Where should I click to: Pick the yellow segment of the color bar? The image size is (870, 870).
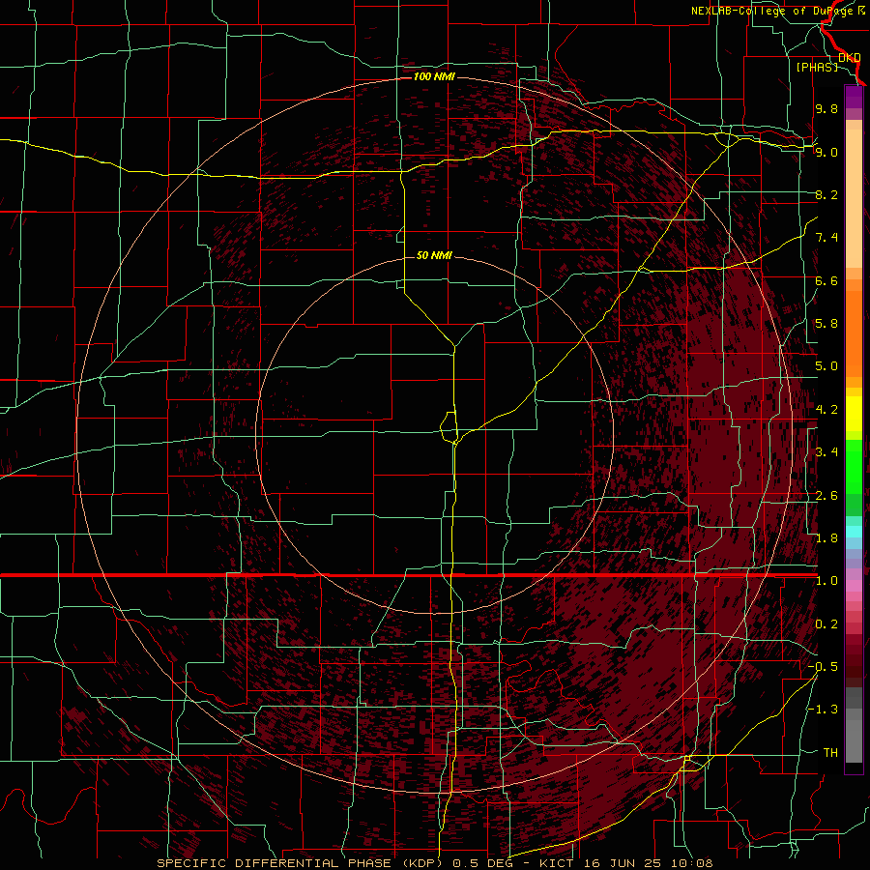coord(854,414)
